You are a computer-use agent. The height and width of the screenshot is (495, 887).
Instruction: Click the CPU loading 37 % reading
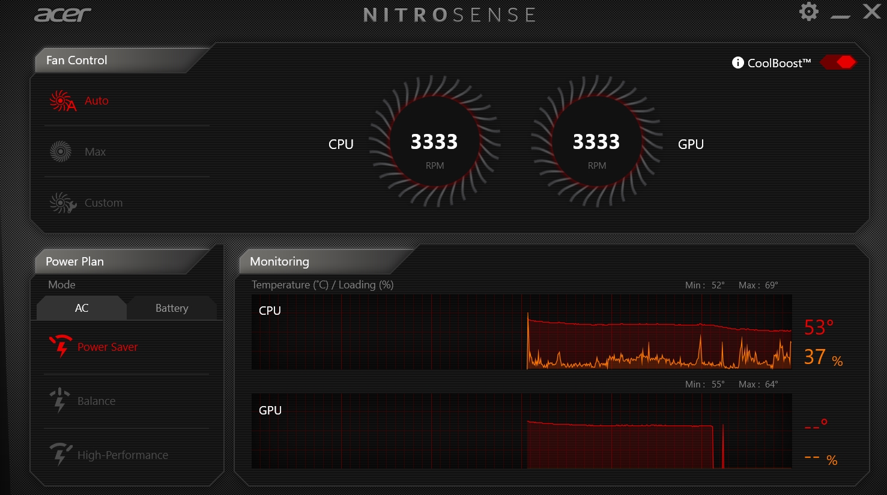click(x=823, y=357)
